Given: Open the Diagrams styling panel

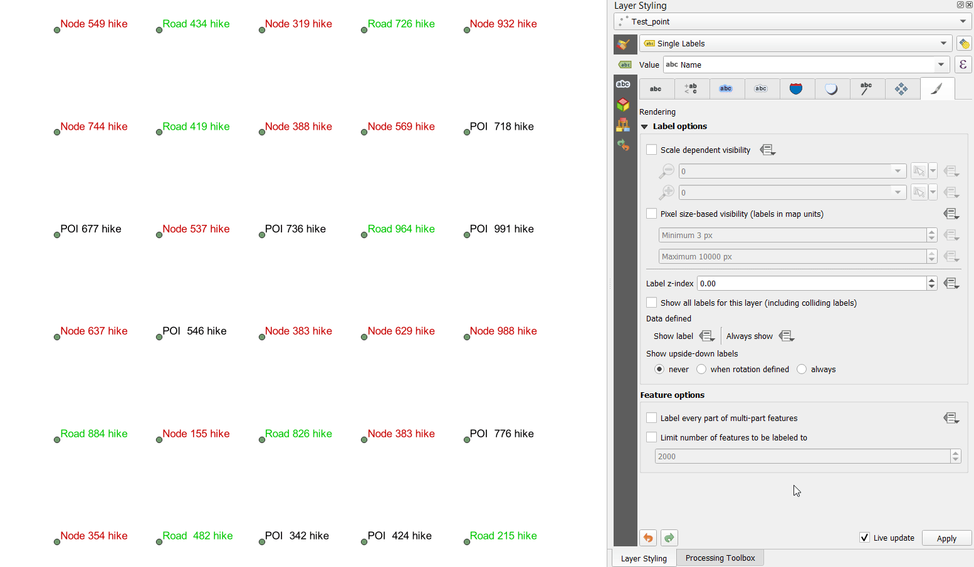Looking at the screenshot, I should click(x=624, y=125).
